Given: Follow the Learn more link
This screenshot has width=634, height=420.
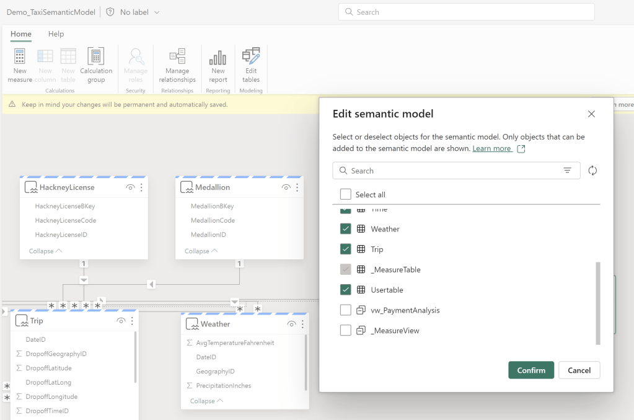Looking at the screenshot, I should (x=493, y=149).
